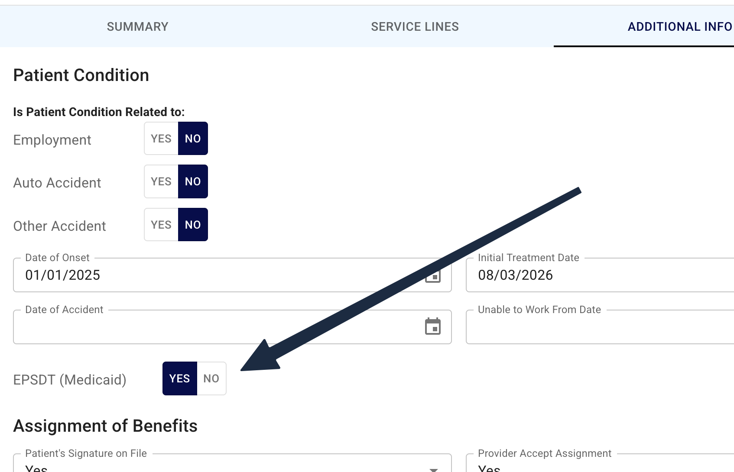734x472 pixels.
Task: Switch to the Service Lines tab
Action: [x=415, y=26]
